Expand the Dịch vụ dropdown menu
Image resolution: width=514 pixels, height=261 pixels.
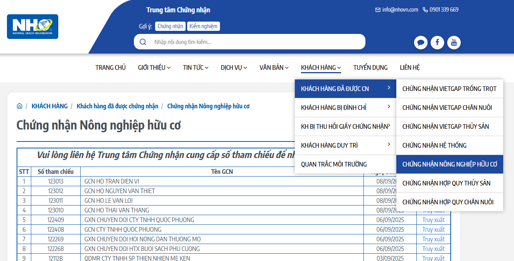[x=234, y=67]
